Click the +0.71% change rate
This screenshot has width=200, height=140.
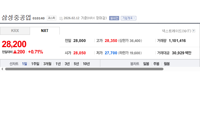click(x=35, y=52)
